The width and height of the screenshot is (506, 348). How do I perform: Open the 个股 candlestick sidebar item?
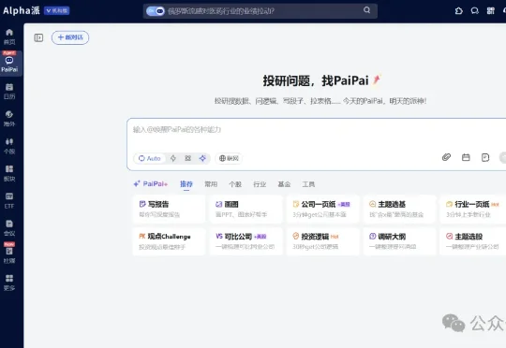pyautogui.click(x=9, y=146)
